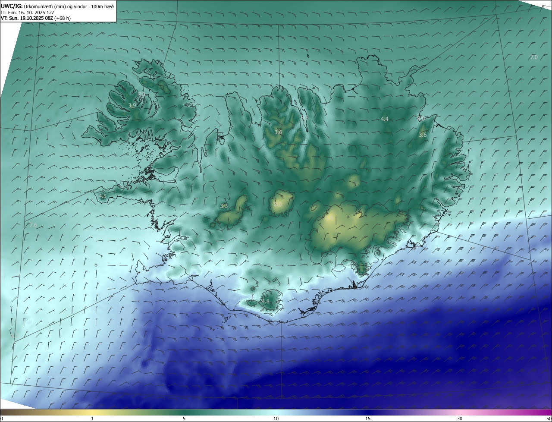
Task: Click the 3.9 value in the Westfjords
Action: 132,105
